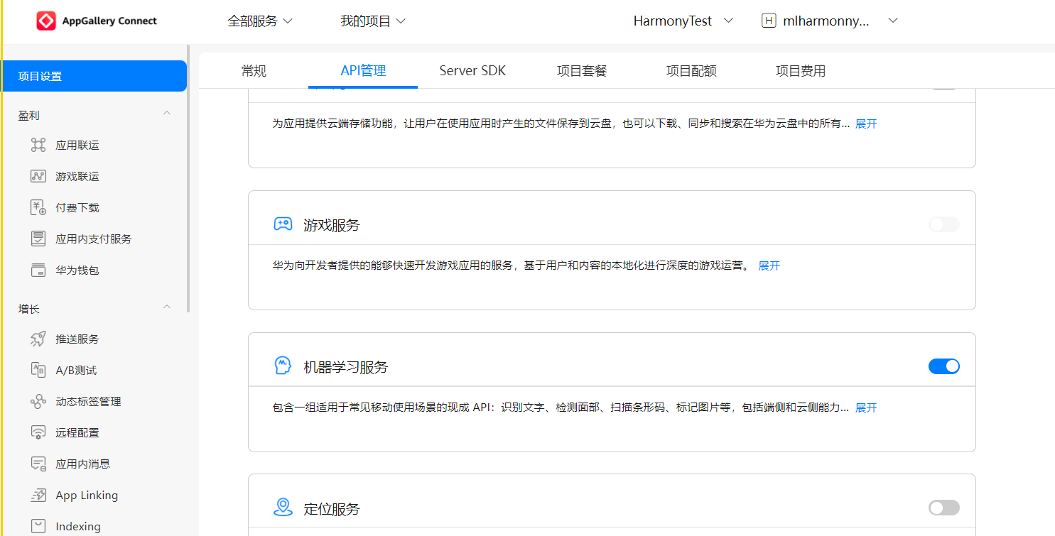
Task: Expand the 我的项目 dropdown
Action: coord(373,21)
